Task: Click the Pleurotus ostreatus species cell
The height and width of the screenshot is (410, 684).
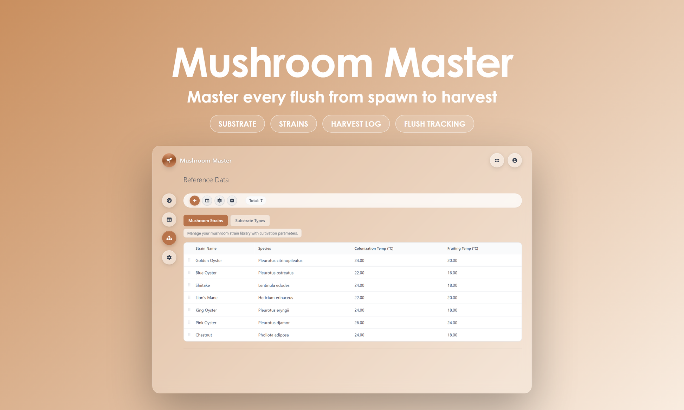Action: [276, 273]
